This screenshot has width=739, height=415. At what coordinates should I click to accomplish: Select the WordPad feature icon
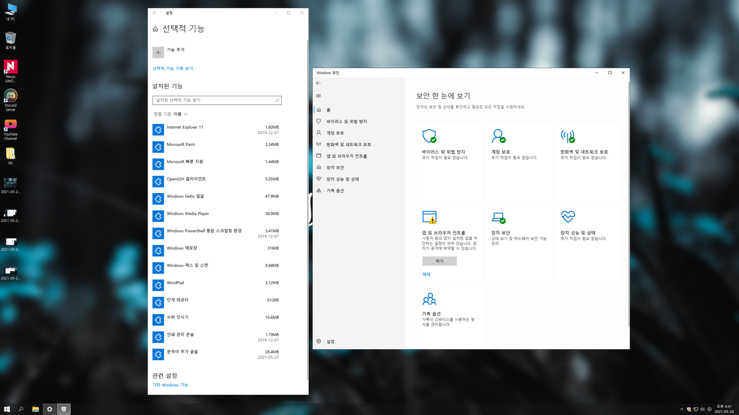(158, 285)
